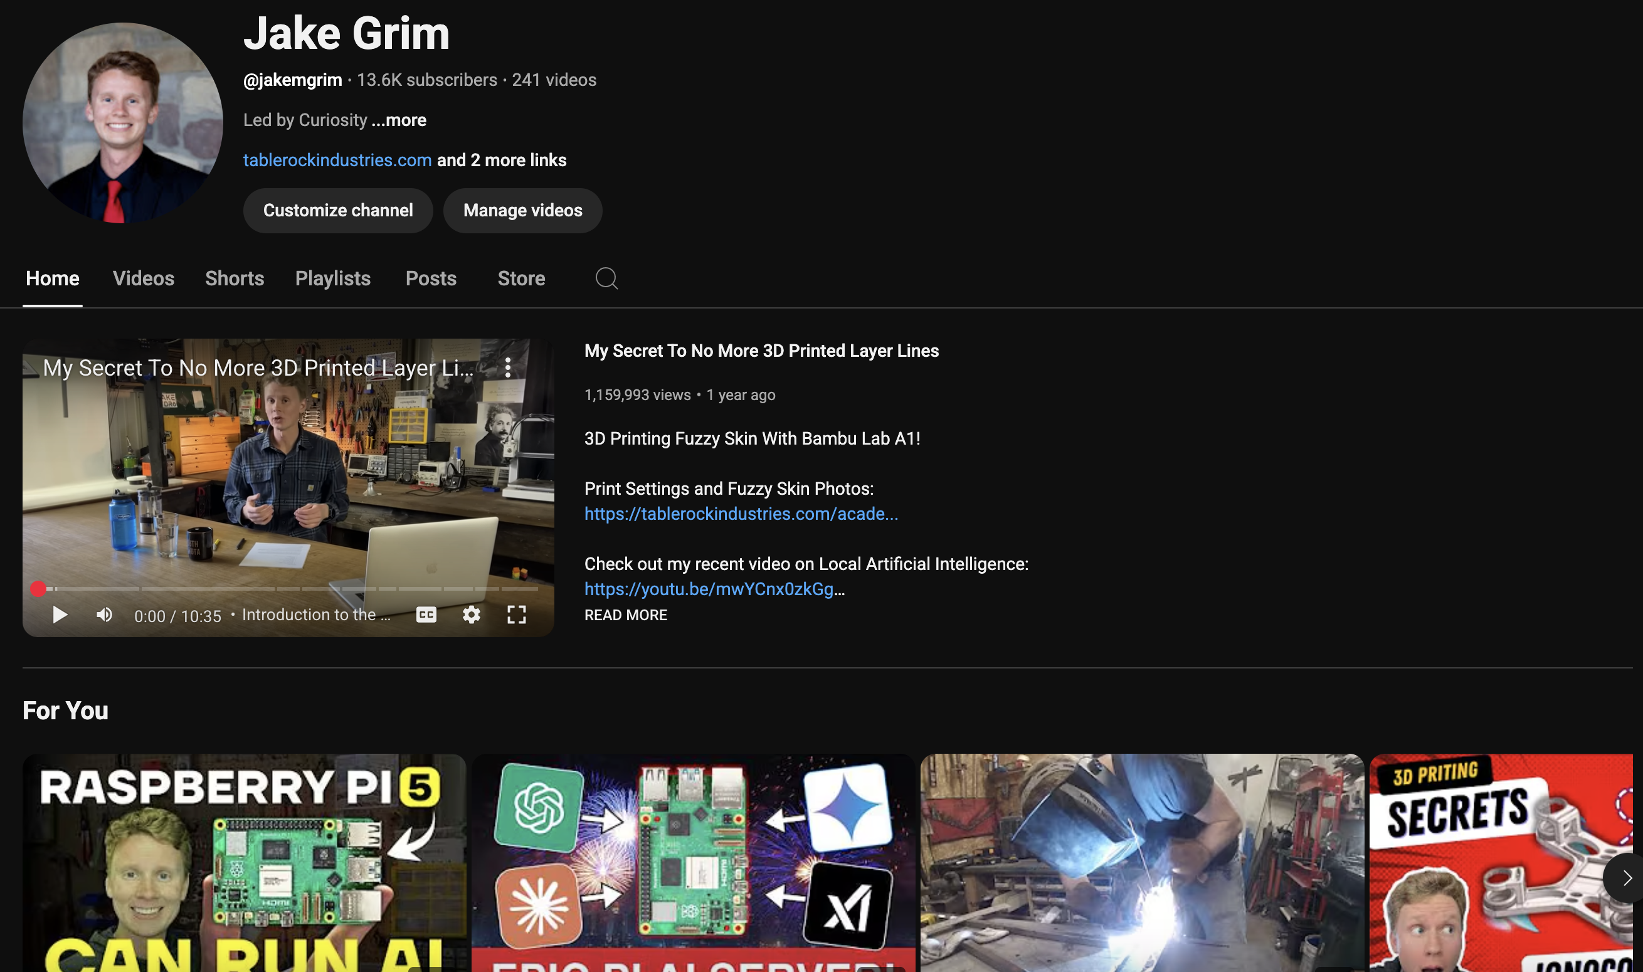Image resolution: width=1643 pixels, height=972 pixels.
Task: Open the video's three-dot more menu
Action: coord(508,367)
